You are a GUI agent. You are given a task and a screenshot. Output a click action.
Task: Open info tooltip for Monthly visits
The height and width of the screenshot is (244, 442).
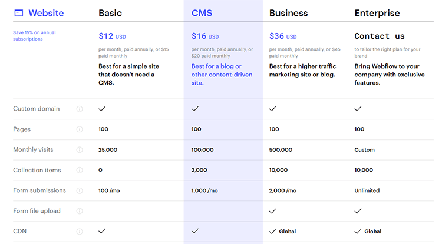coord(80,150)
